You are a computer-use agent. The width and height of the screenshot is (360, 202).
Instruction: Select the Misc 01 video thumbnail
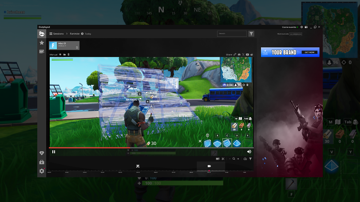[64, 45]
